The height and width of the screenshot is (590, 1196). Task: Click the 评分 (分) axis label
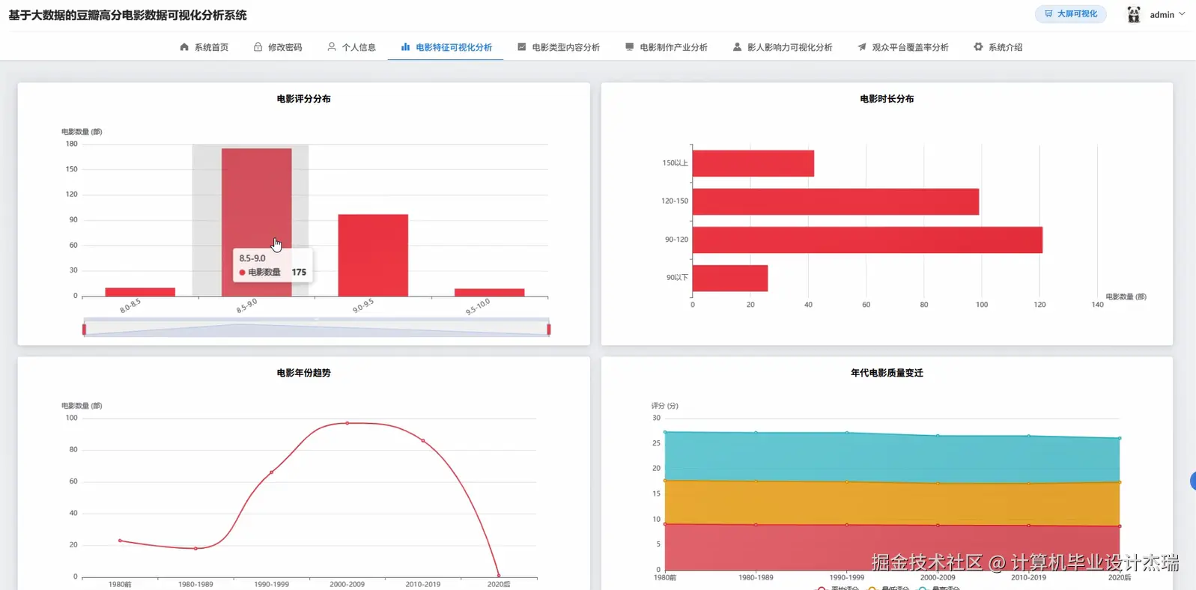(x=664, y=406)
